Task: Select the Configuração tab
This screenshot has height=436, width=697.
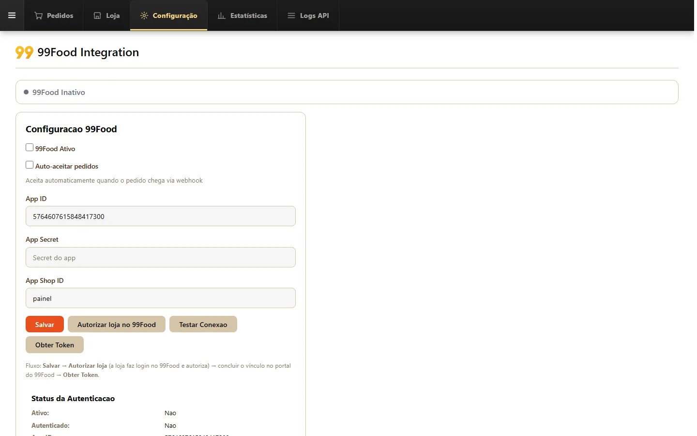Action: coord(169,16)
